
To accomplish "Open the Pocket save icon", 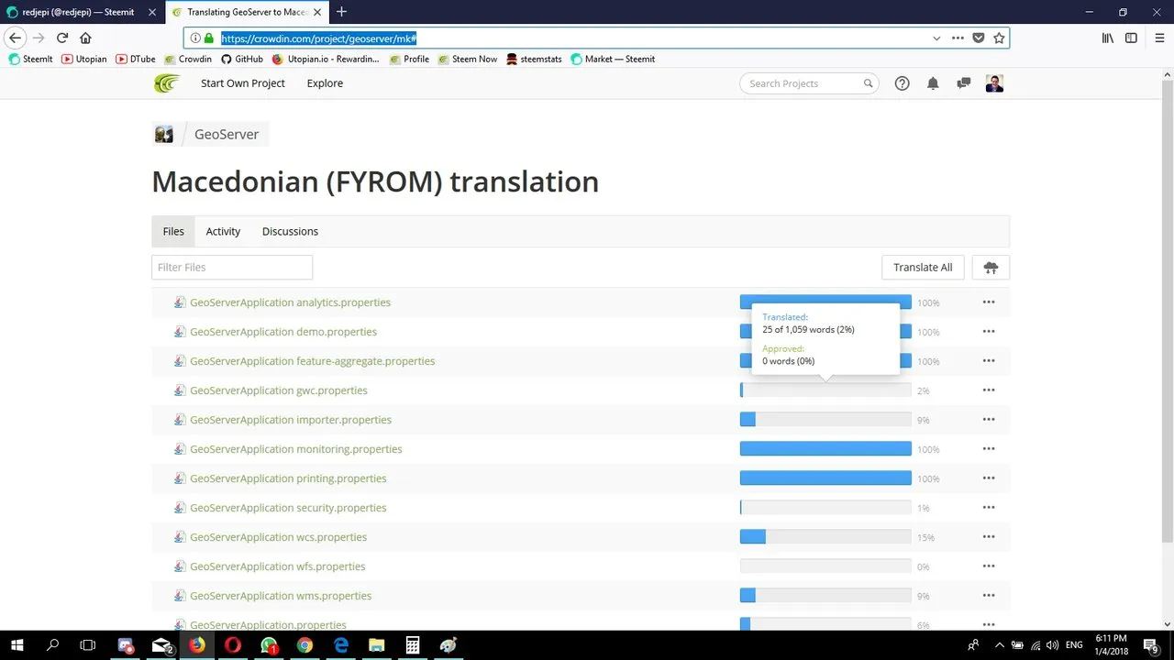I will pyautogui.click(x=979, y=38).
